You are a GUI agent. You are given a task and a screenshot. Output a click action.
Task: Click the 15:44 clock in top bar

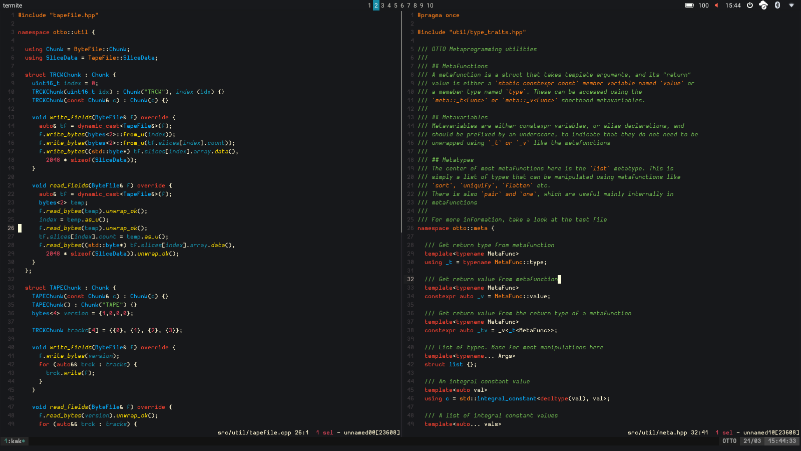(733, 6)
